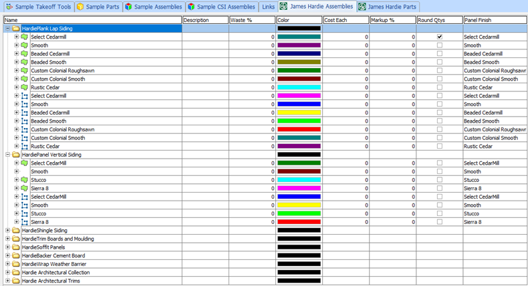528x286 pixels.
Task: Open the James Hardie Parts tab
Action: click(388, 7)
